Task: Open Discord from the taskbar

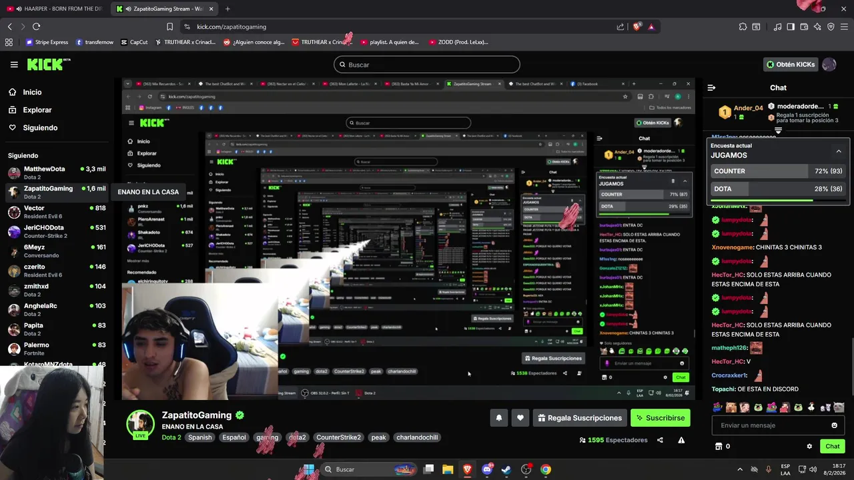Action: point(487,469)
